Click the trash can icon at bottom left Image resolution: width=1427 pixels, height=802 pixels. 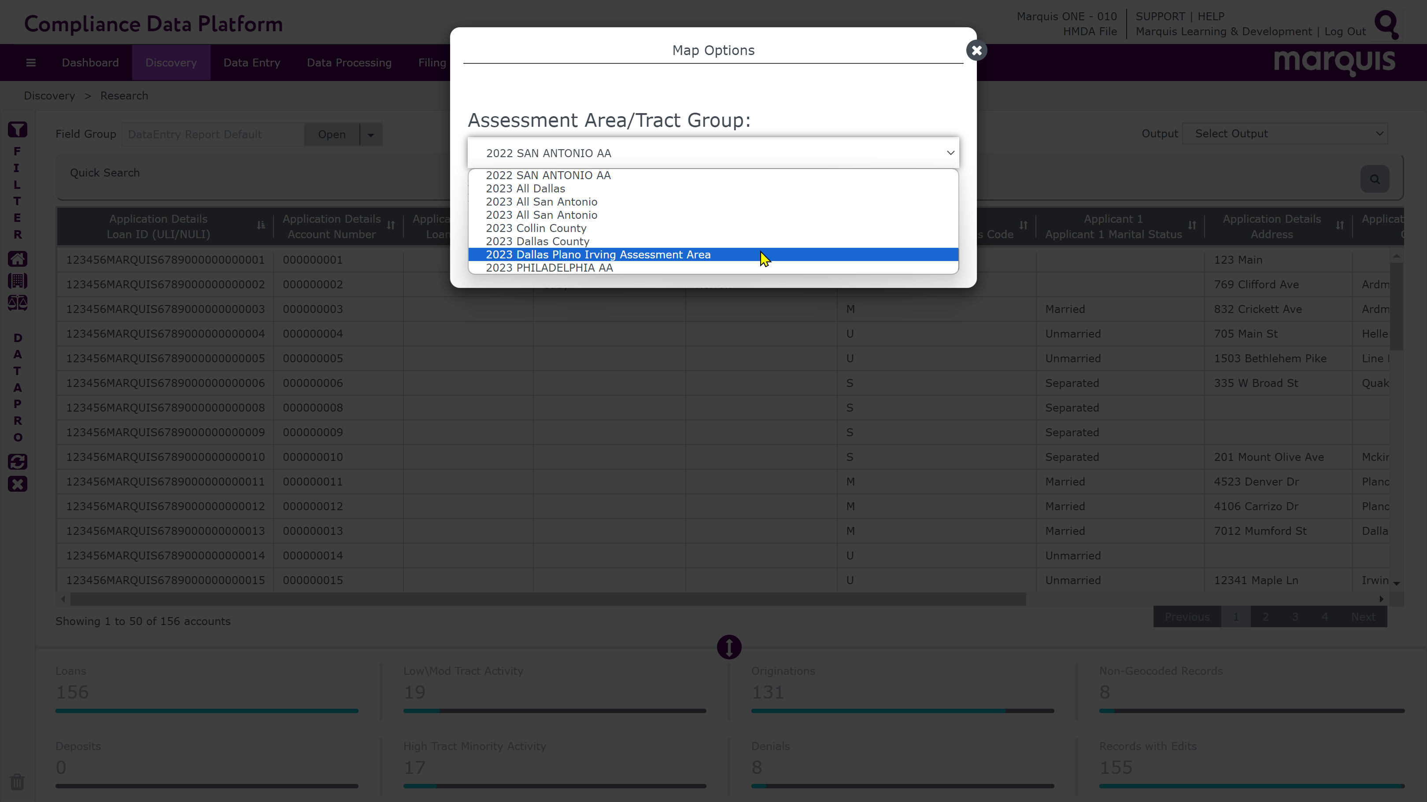[17, 781]
